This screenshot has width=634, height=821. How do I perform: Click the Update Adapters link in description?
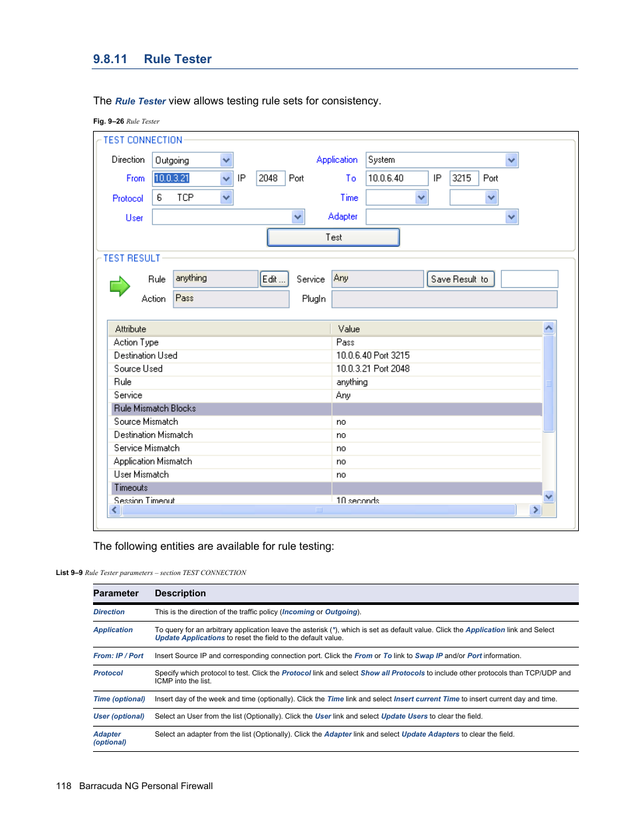(431, 734)
